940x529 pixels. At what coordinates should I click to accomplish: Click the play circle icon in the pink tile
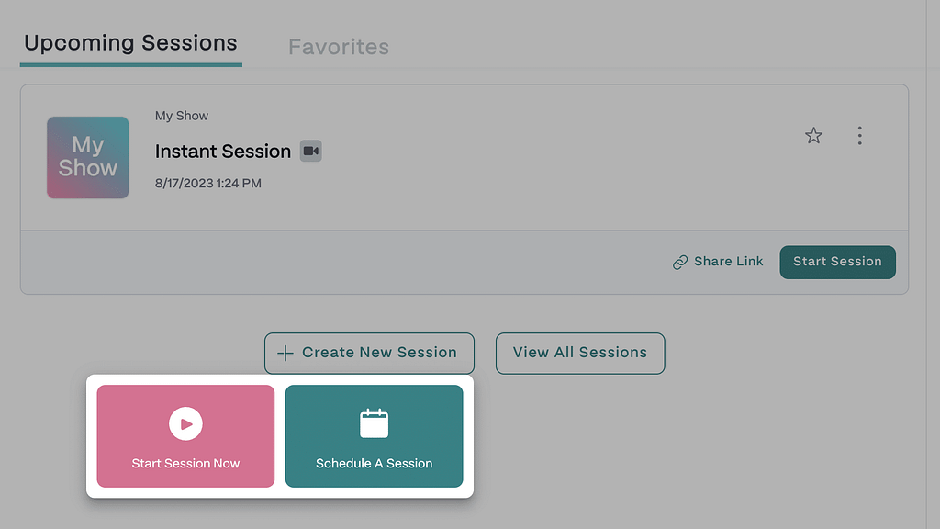(185, 423)
